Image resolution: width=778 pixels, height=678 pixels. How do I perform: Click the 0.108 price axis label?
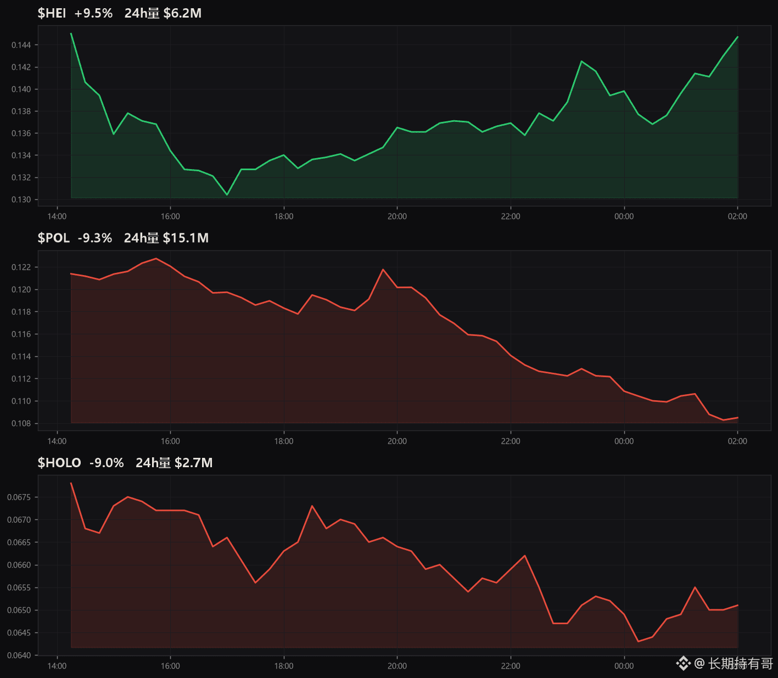pyautogui.click(x=21, y=424)
